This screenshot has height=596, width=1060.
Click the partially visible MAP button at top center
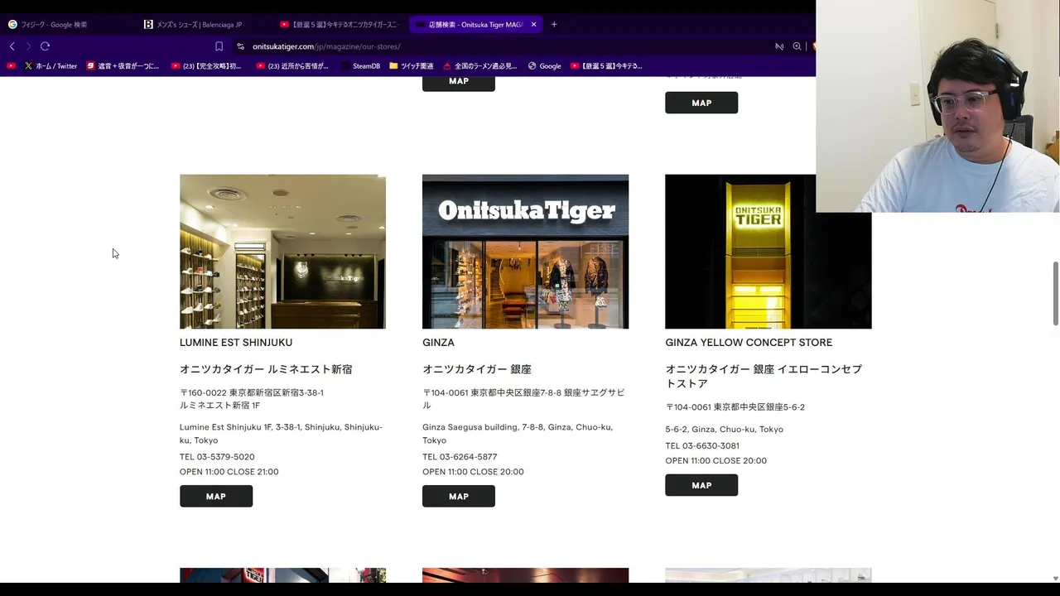tap(459, 83)
